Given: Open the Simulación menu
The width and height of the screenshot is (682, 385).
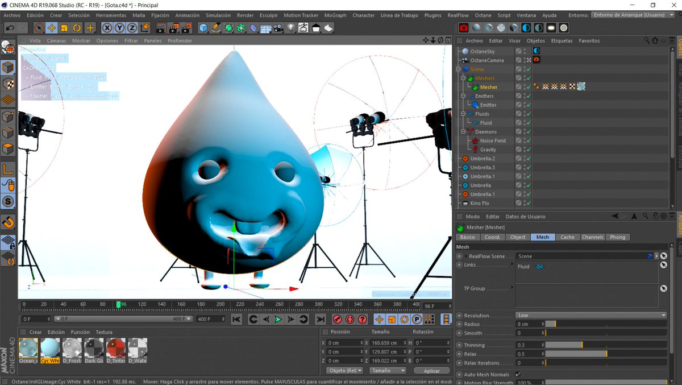Looking at the screenshot, I should pos(218,15).
